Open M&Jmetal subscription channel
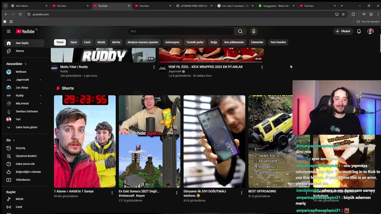The width and height of the screenshot is (381, 214). [x=24, y=103]
